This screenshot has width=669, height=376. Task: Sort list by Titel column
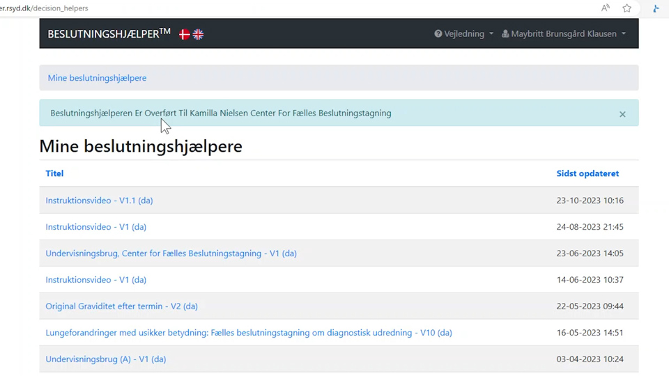click(54, 173)
